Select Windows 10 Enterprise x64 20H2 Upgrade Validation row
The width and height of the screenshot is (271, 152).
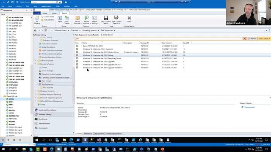click(x=173, y=68)
